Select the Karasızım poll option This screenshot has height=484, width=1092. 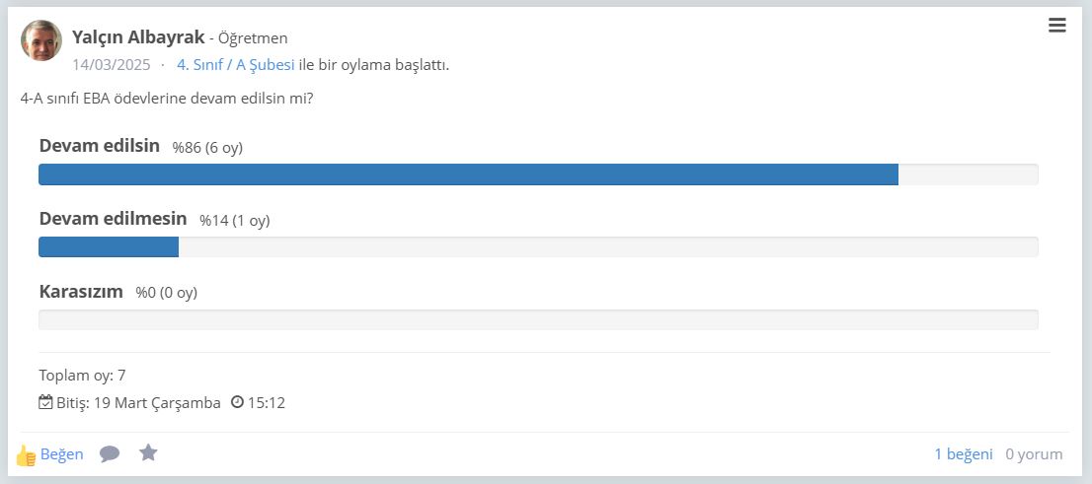click(x=81, y=292)
